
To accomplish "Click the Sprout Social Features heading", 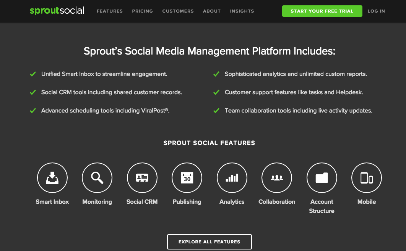I will [209, 143].
